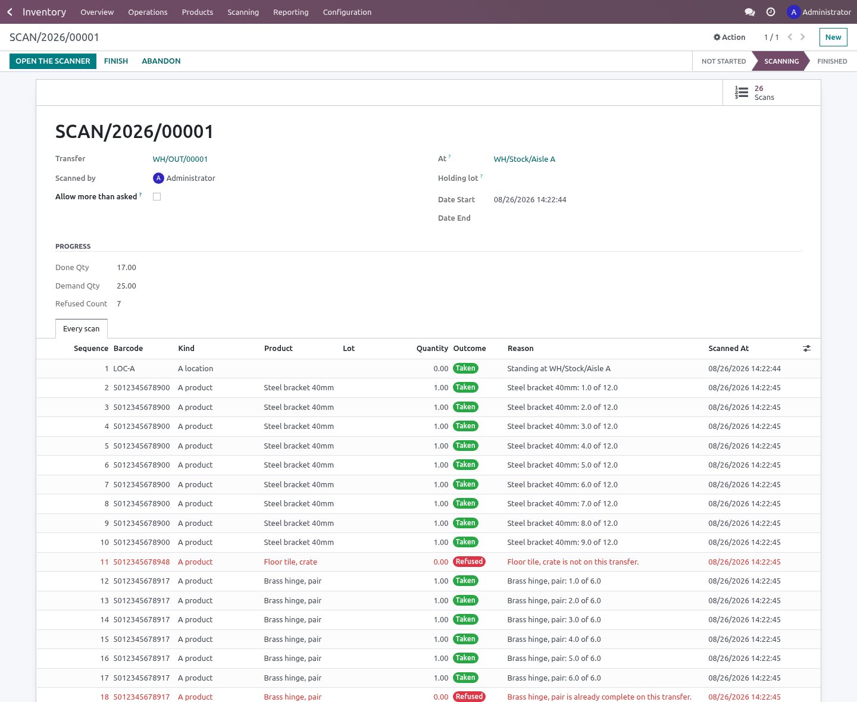857x702 pixels.
Task: Open column settings for scan table
Action: [807, 349]
